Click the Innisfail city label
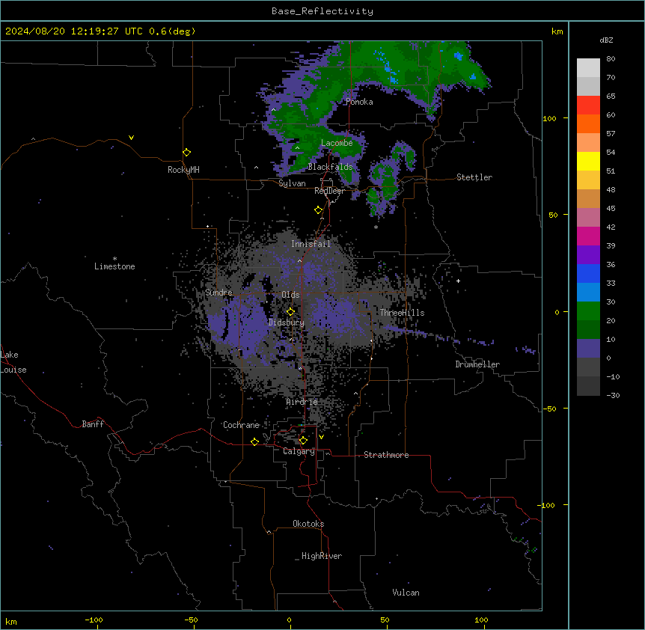The image size is (645, 630). pyautogui.click(x=311, y=244)
